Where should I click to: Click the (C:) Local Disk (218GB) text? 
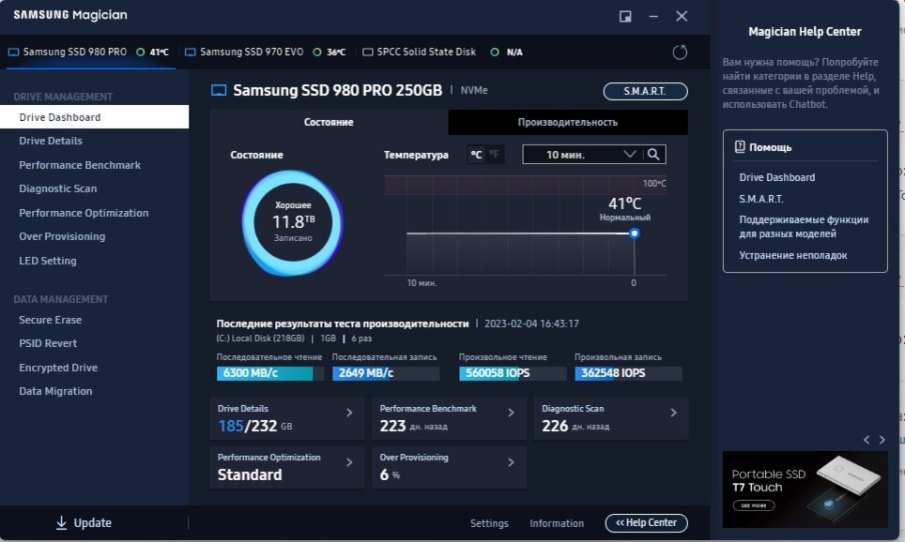tap(260, 339)
